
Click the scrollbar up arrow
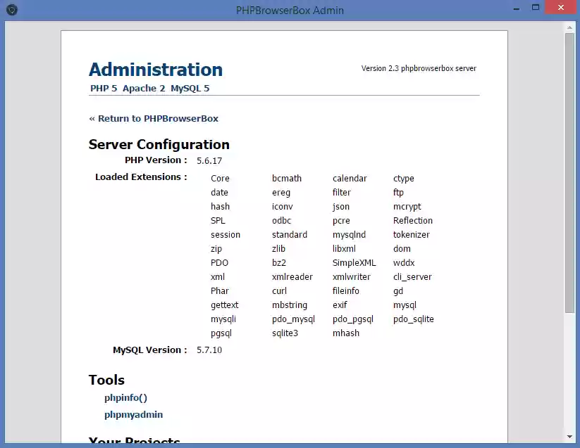(x=569, y=27)
